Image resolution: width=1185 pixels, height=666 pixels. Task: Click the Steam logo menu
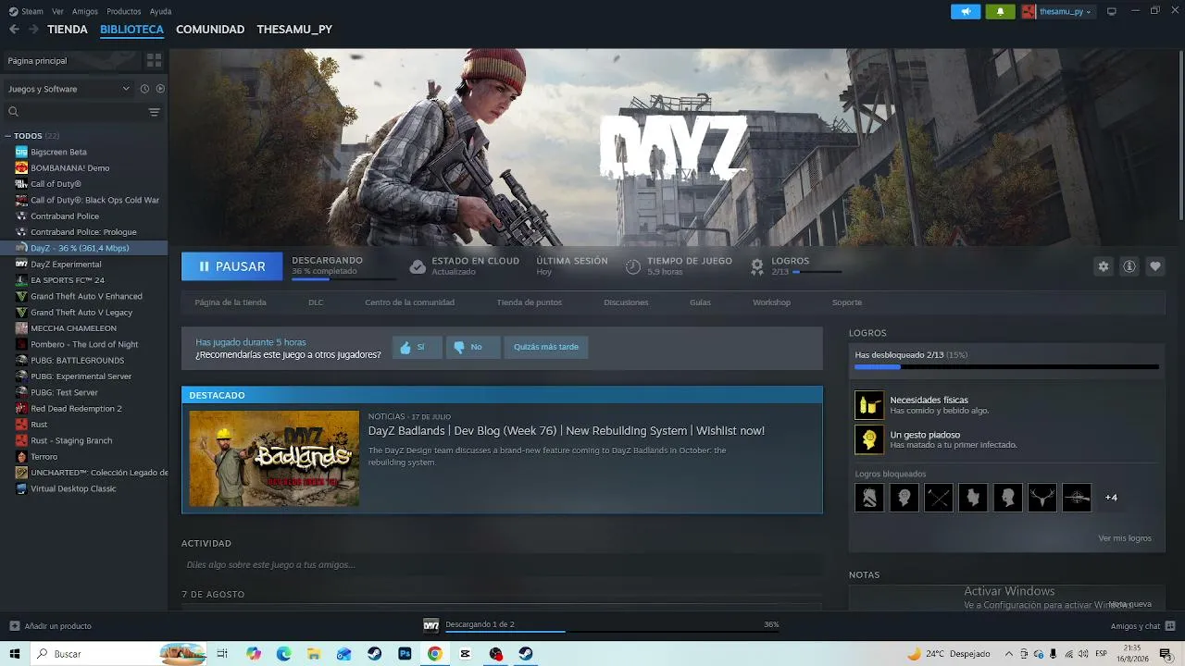click(x=27, y=11)
